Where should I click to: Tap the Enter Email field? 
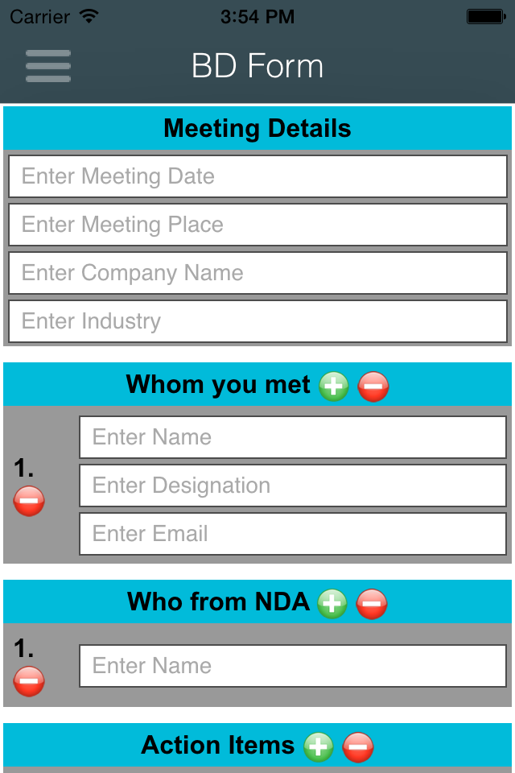click(292, 534)
